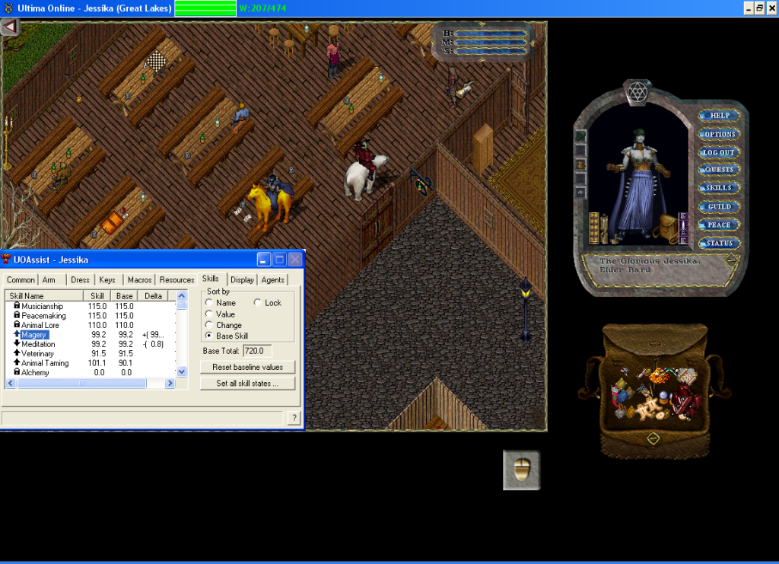Click the UOAssist question mark help button

point(294,418)
